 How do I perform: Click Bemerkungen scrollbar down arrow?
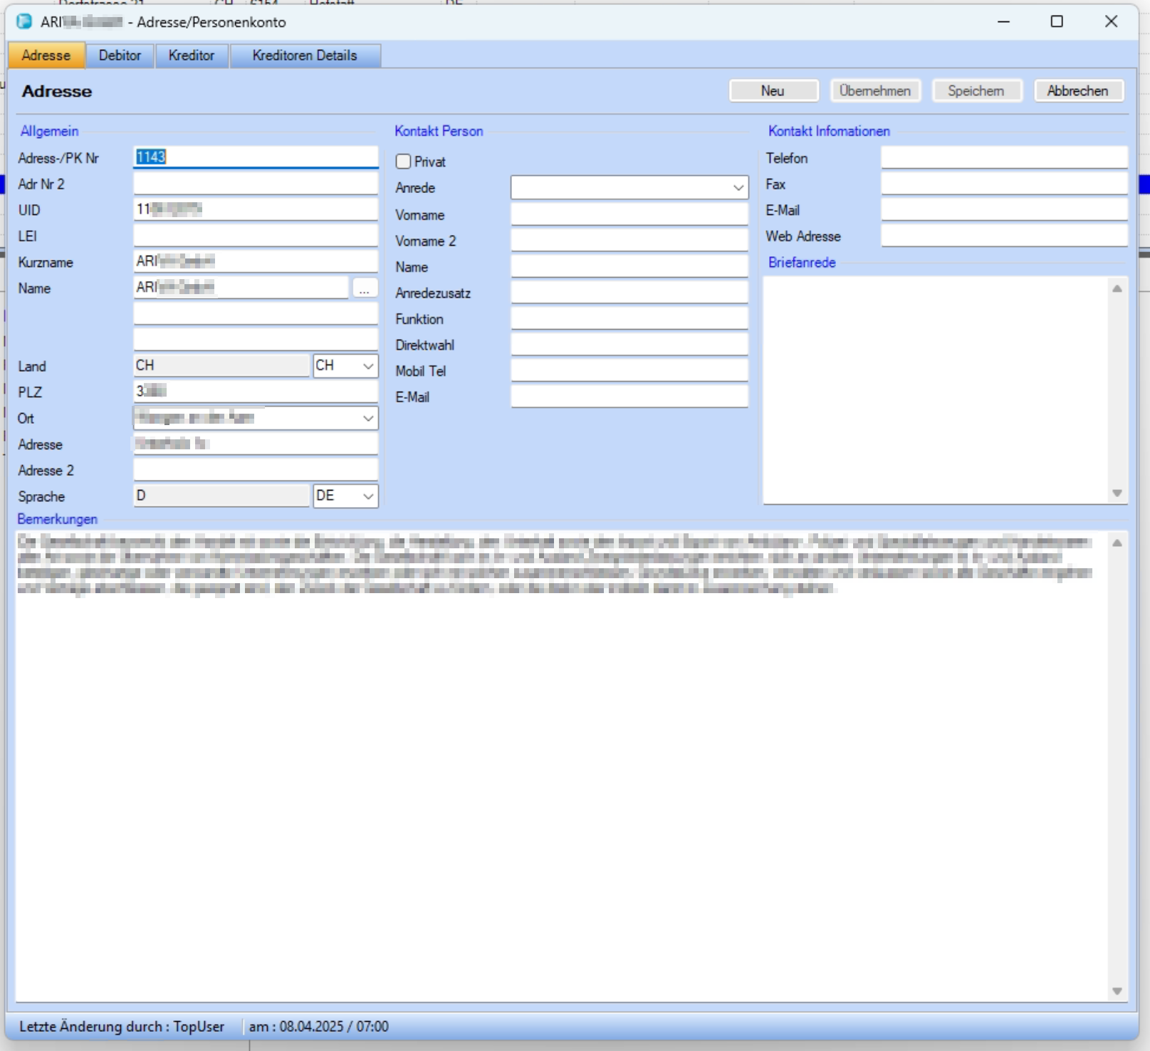click(x=1117, y=991)
